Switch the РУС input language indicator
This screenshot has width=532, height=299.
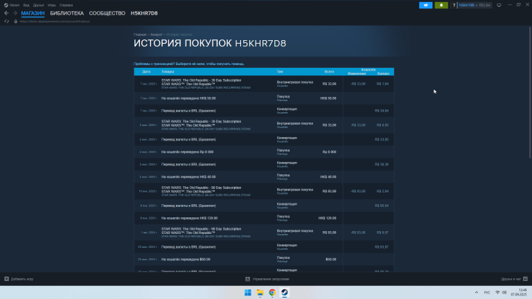(x=487, y=293)
